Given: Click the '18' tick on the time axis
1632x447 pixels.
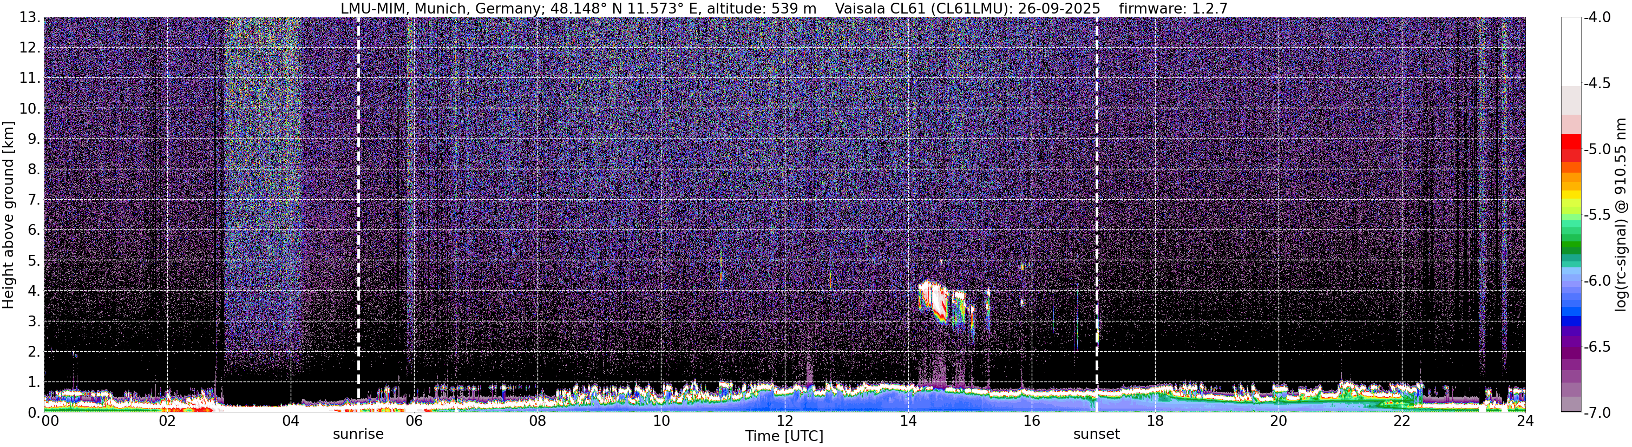Looking at the screenshot, I should tap(1156, 421).
